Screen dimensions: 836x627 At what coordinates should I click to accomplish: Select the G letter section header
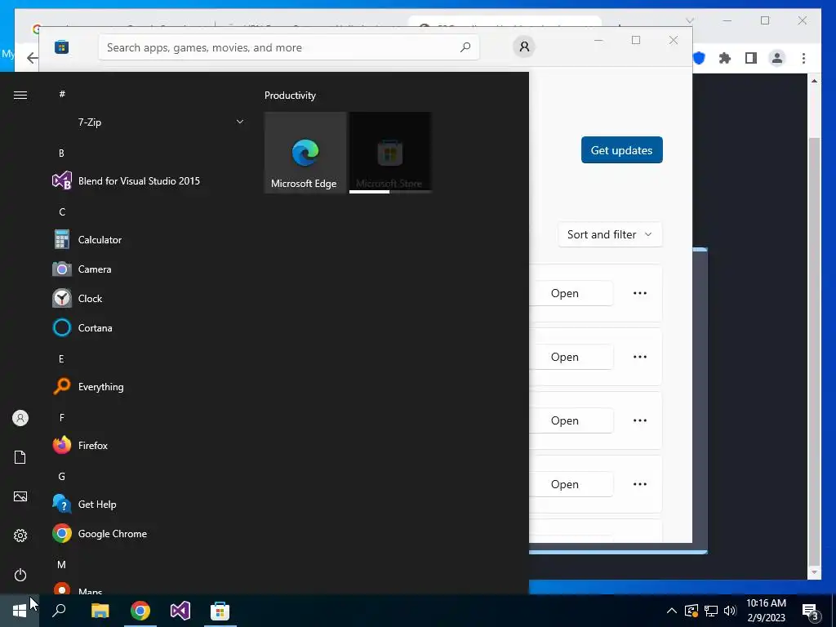click(62, 476)
